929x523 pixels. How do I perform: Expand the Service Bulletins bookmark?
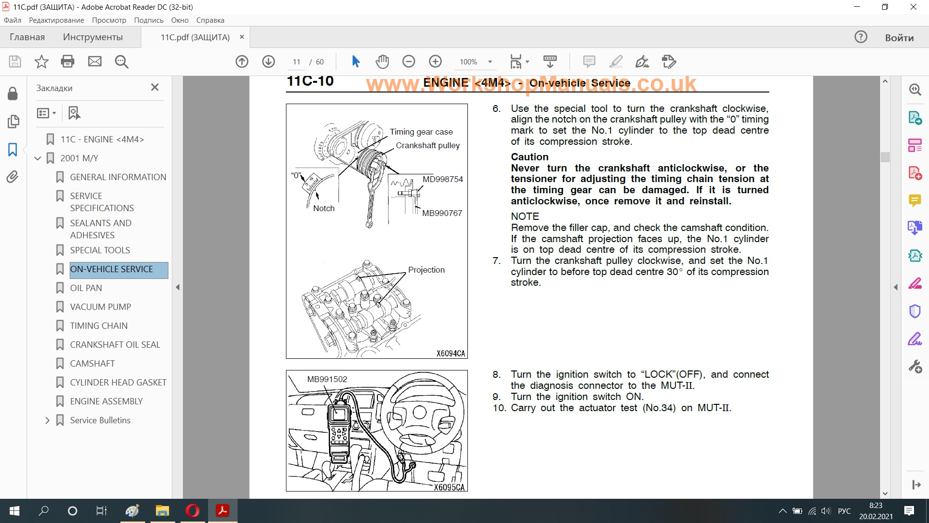click(47, 420)
